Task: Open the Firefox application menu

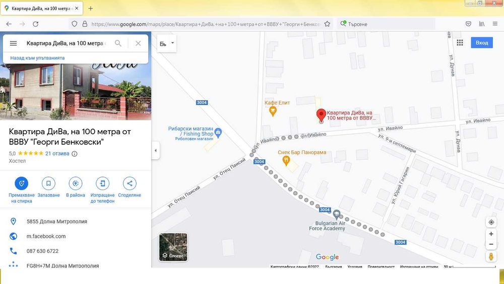Action: click(495, 24)
